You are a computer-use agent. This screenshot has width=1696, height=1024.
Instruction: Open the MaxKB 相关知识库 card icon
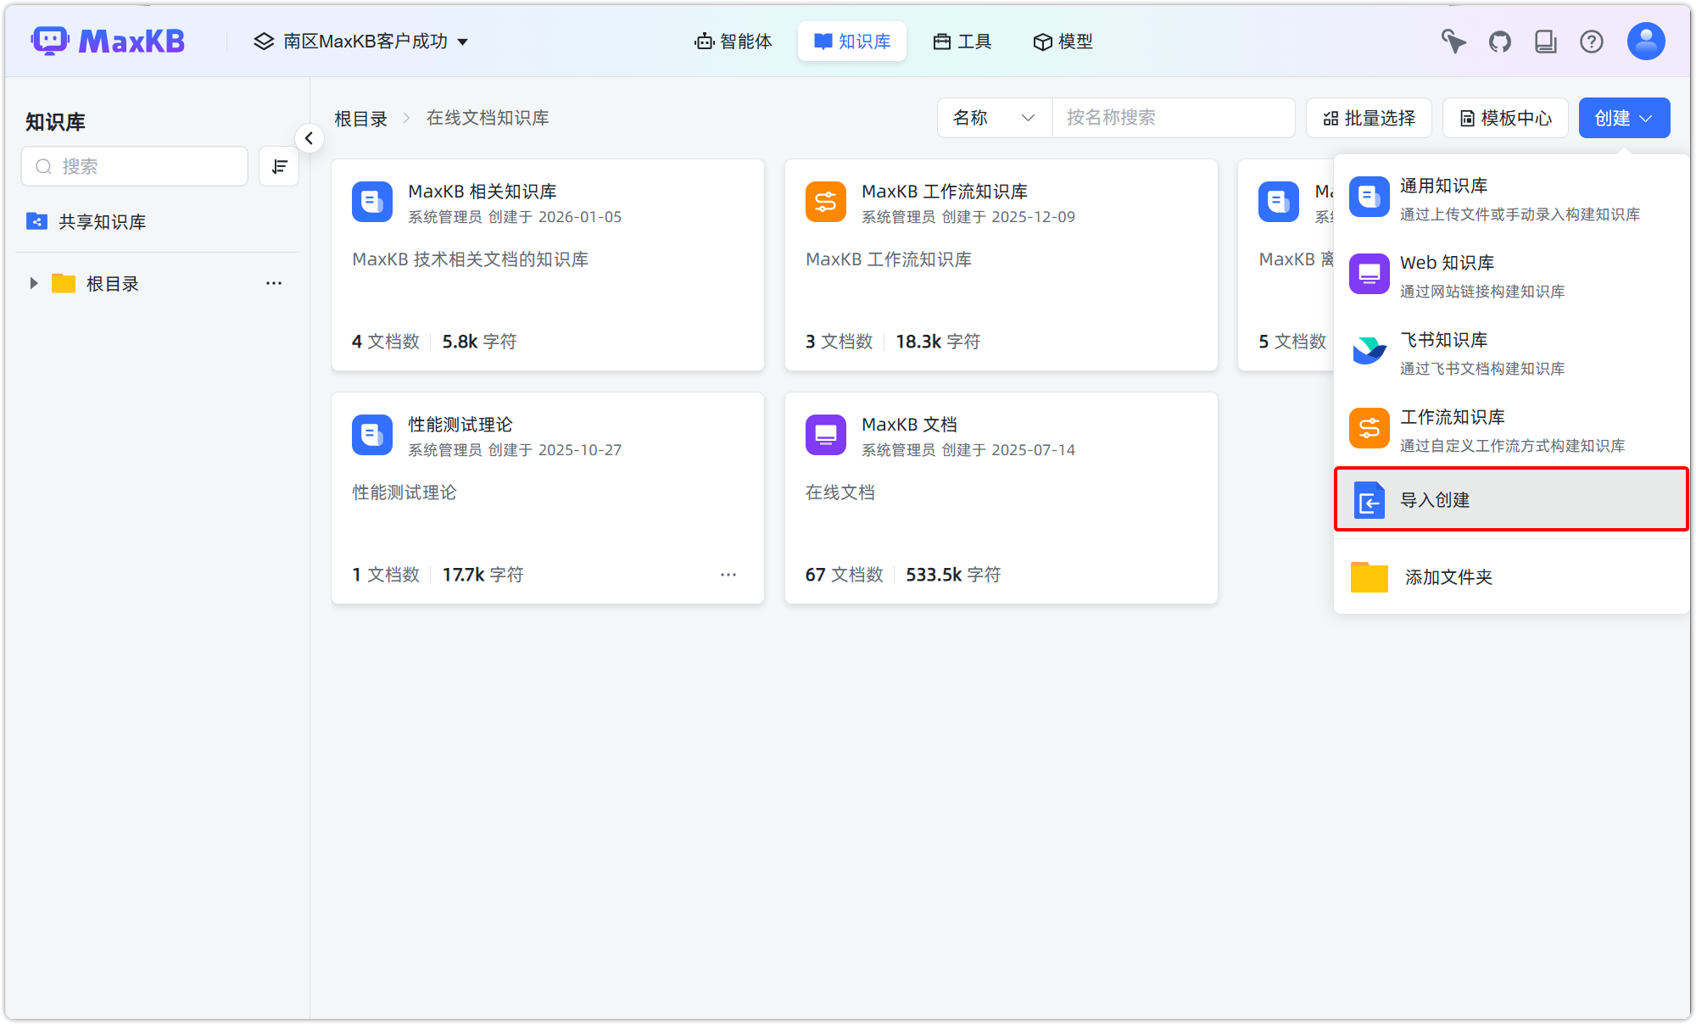(372, 202)
